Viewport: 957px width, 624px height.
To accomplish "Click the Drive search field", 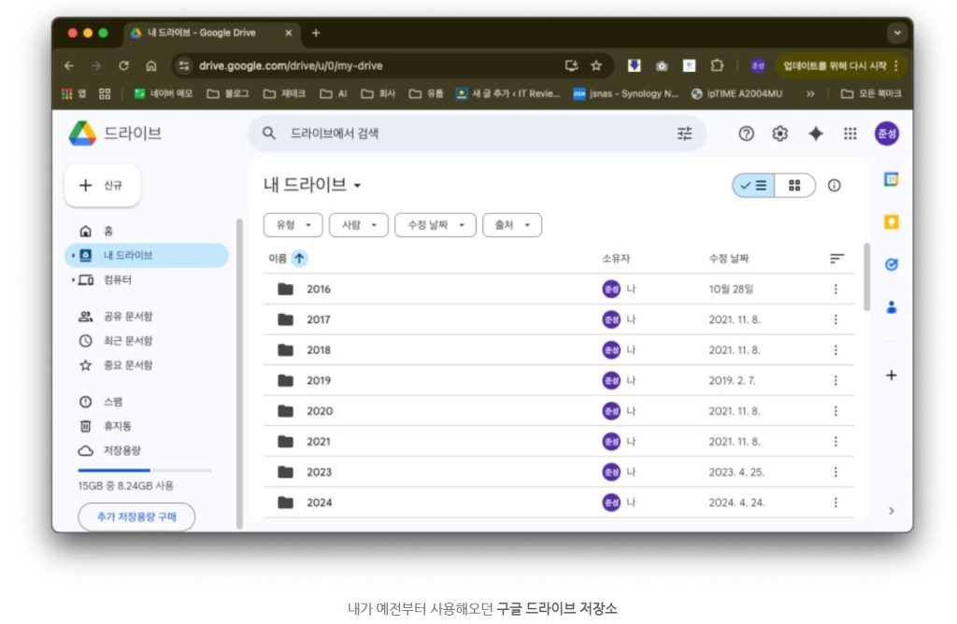I will pos(467,134).
